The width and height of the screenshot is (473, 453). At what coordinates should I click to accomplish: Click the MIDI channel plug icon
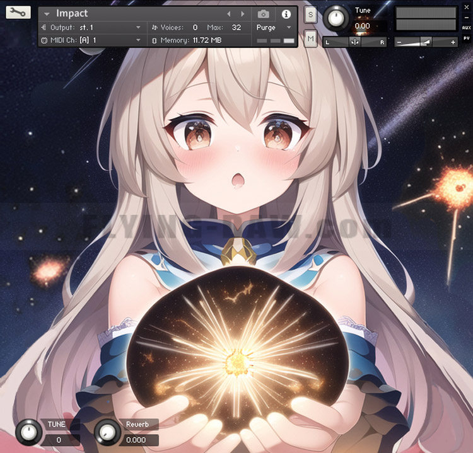coord(44,40)
